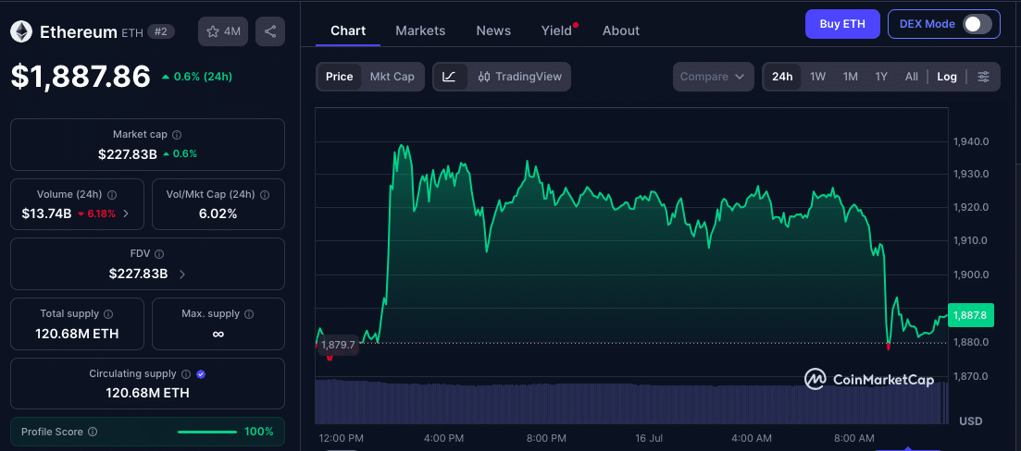Image resolution: width=1021 pixels, height=451 pixels.
Task: Click the #2 rank badge
Action: pyautogui.click(x=161, y=31)
